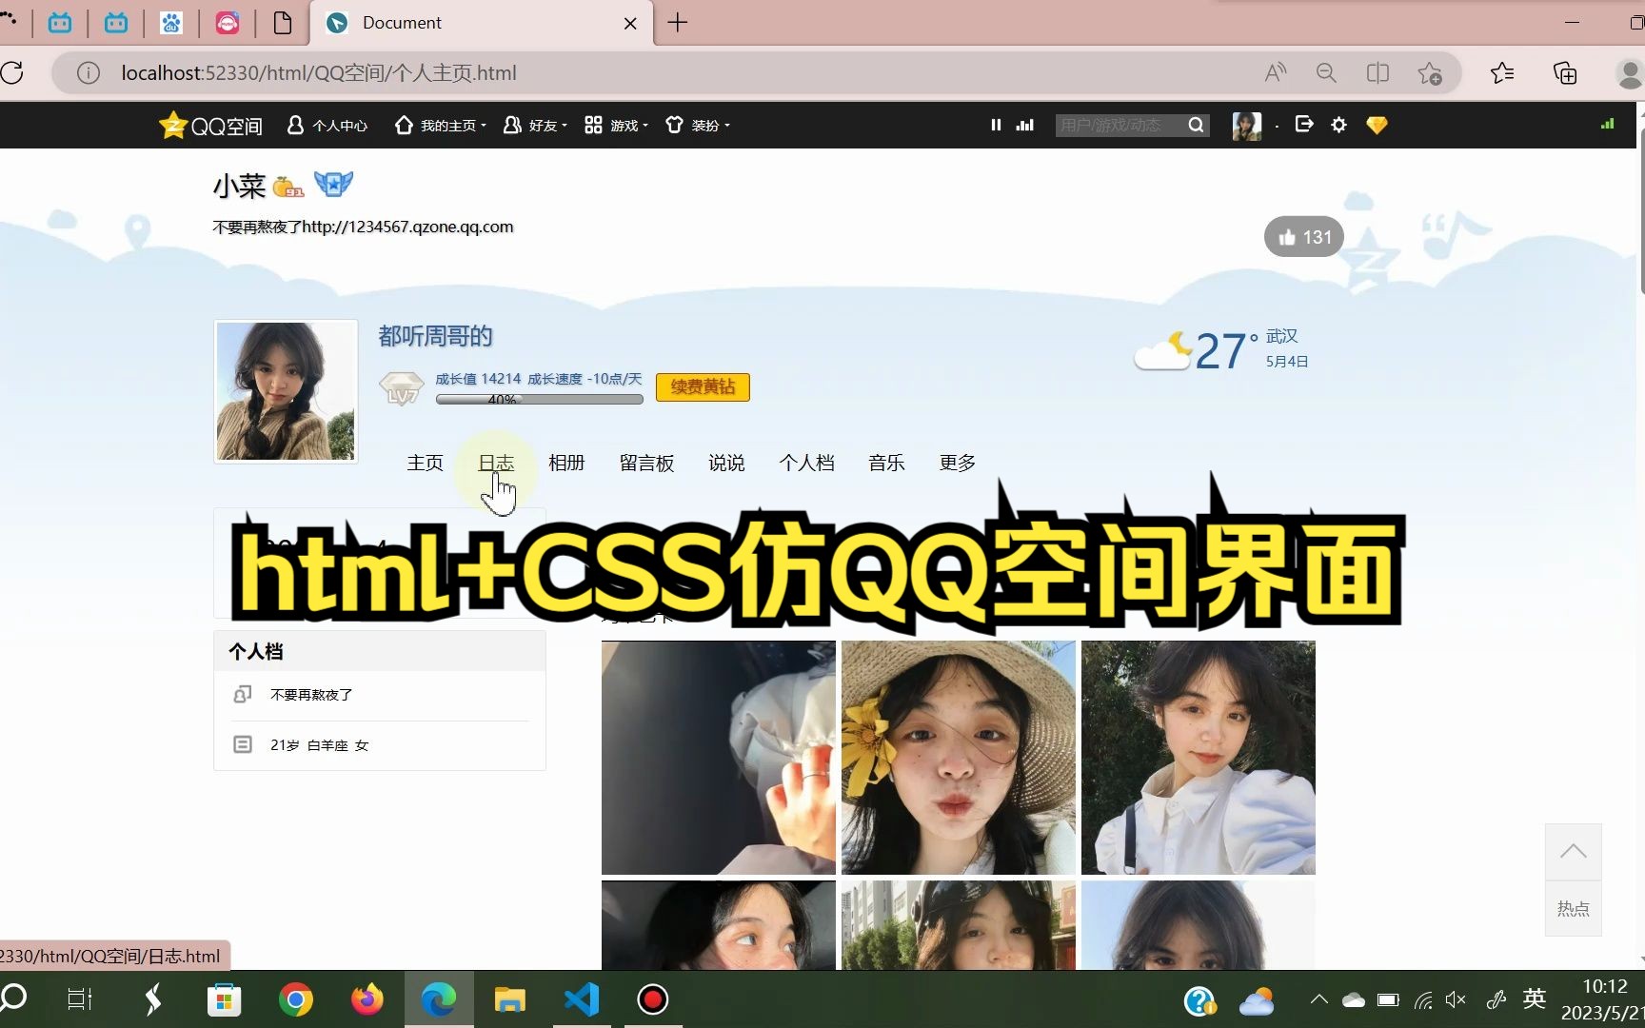This screenshot has height=1028, width=1645.
Task: Open the 个人档 tab
Action: (806, 463)
